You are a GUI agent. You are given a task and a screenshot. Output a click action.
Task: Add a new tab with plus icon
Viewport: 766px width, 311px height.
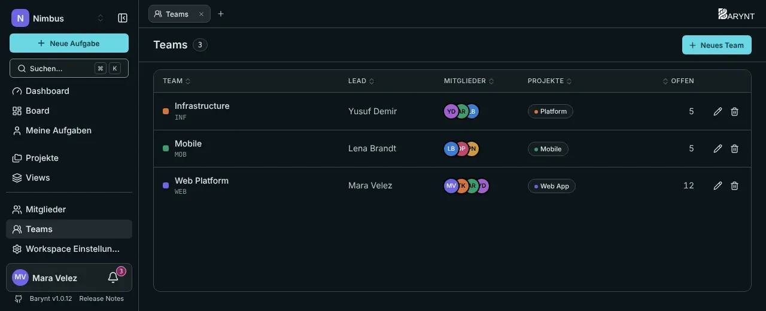[x=221, y=14]
